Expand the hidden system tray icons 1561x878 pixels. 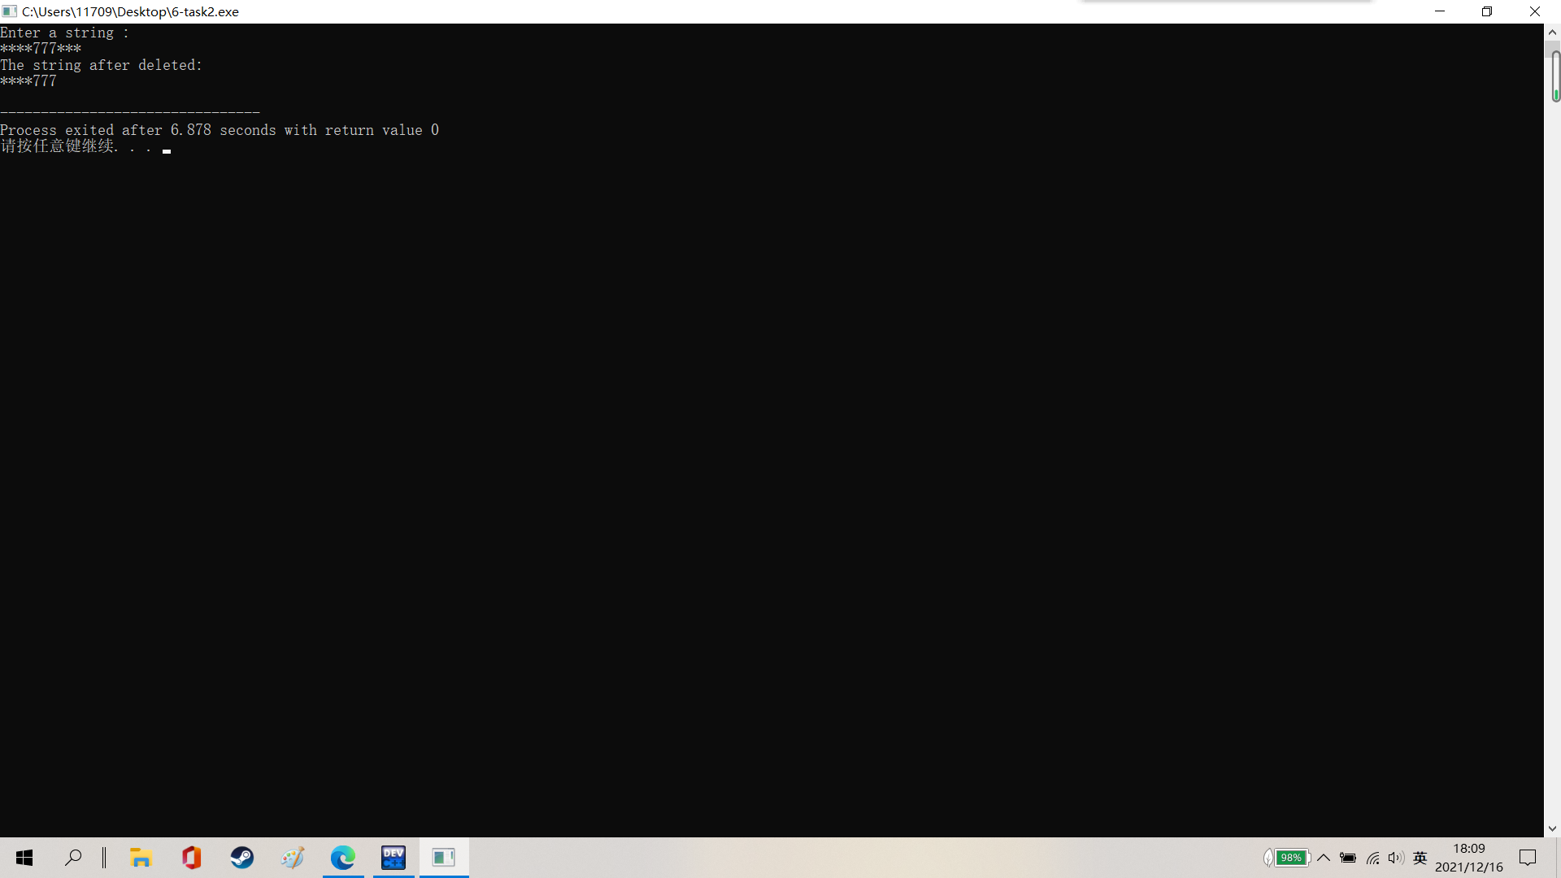[1324, 858]
